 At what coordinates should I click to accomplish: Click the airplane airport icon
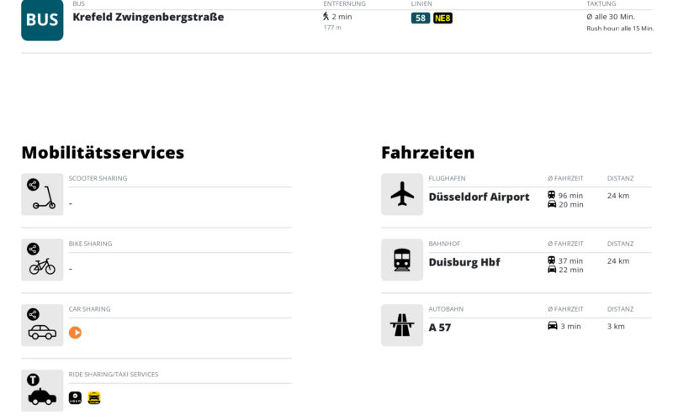(402, 194)
